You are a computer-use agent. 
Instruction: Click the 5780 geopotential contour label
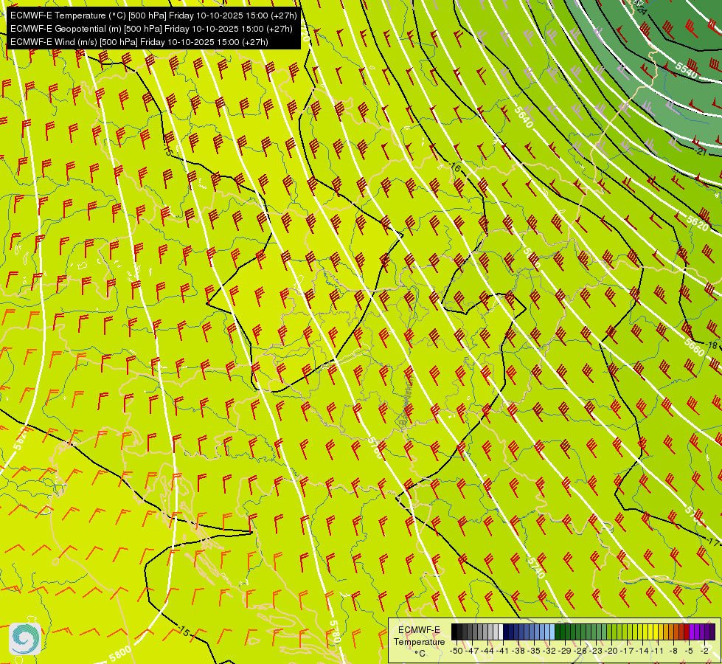[x=335, y=632]
